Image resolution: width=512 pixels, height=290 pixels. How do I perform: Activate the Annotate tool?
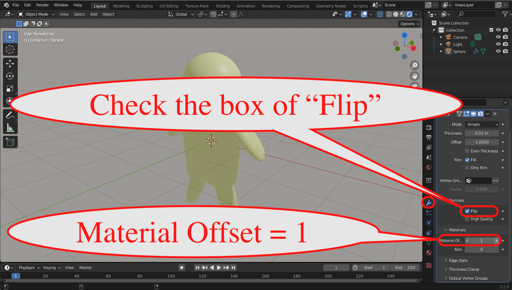[10, 116]
